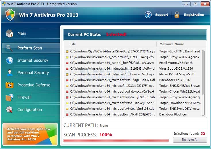Minimize the antivirus window

[x=186, y=4]
